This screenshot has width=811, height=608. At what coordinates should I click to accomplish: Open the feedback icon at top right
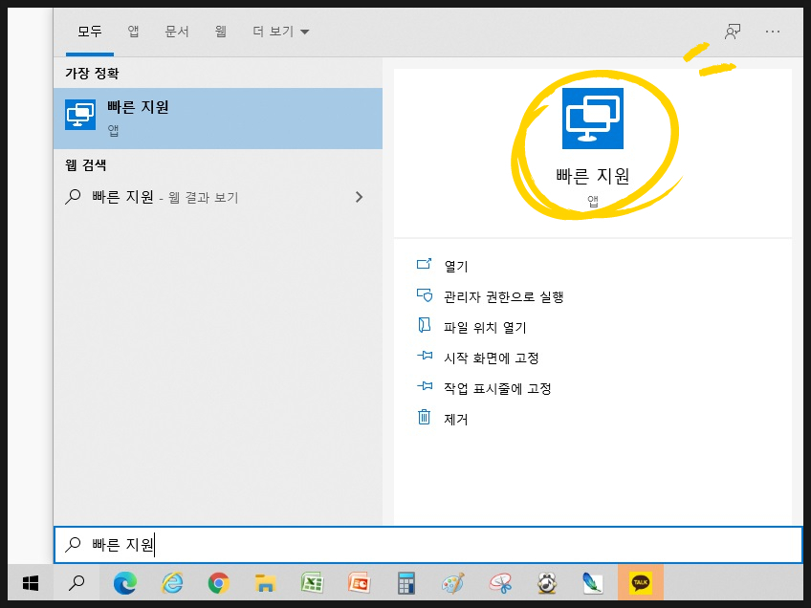[733, 32]
